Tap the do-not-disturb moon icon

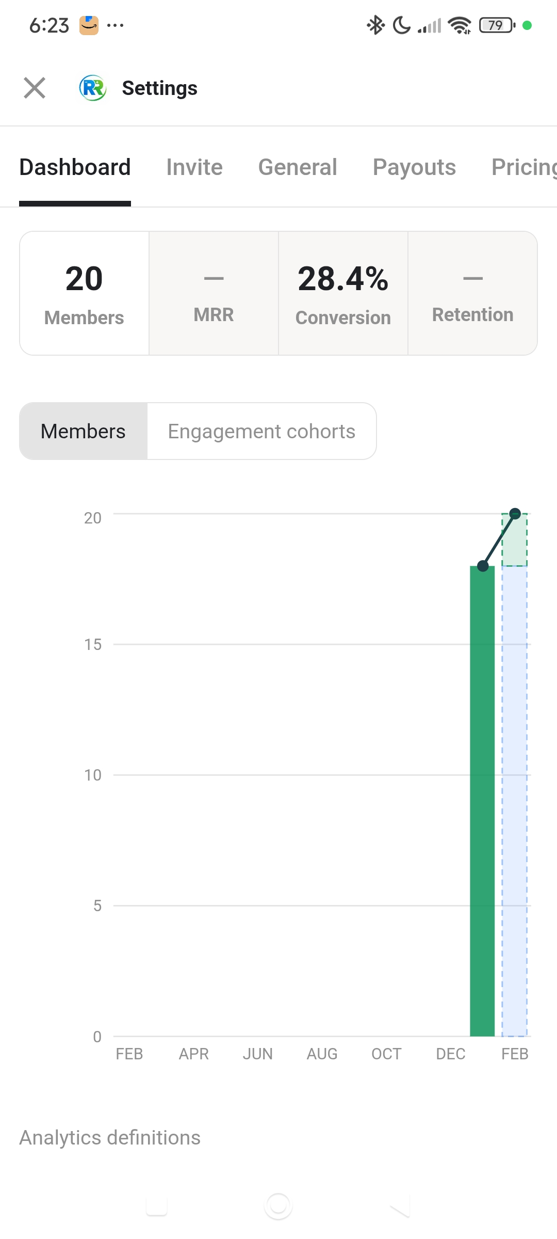point(402,25)
